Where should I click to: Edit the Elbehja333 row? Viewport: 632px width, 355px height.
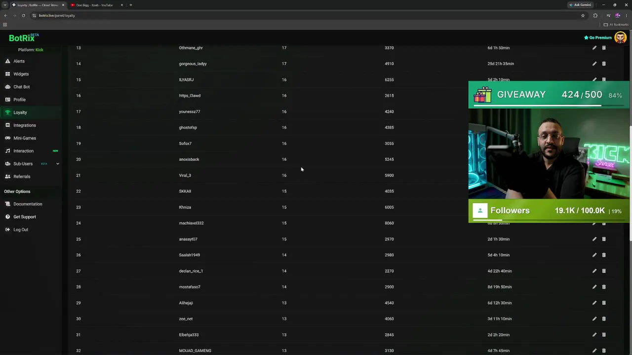(594, 335)
